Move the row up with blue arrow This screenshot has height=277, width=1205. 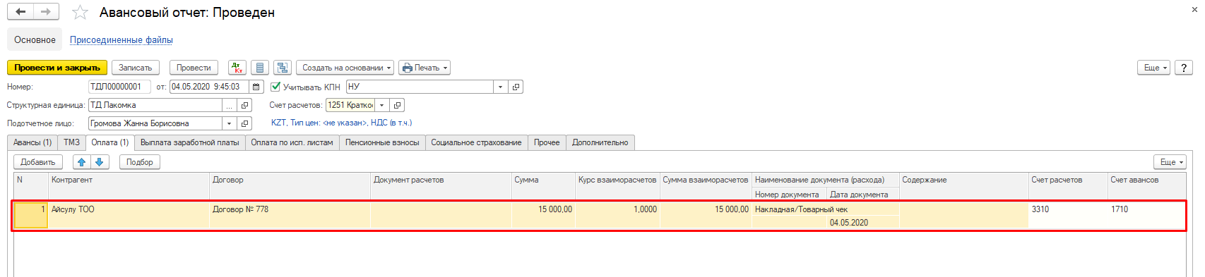82,162
